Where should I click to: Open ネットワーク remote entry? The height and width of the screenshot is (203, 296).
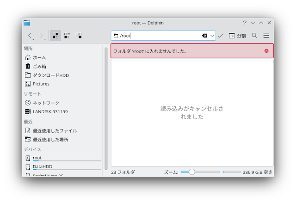coord(63,103)
